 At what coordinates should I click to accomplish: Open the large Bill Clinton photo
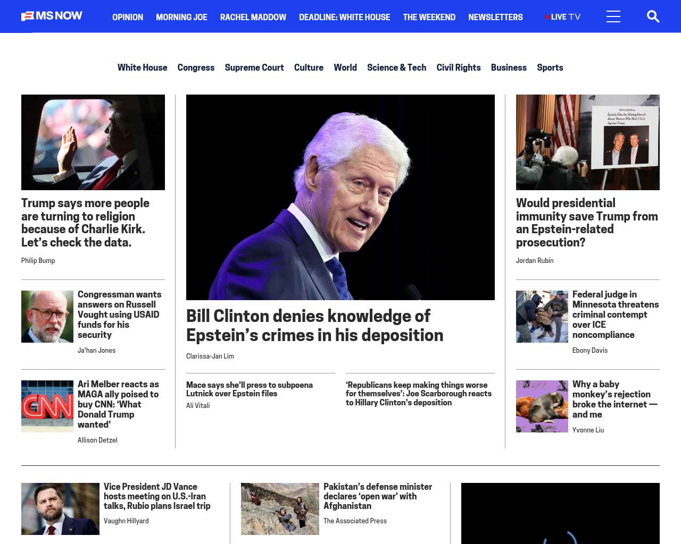(340, 197)
